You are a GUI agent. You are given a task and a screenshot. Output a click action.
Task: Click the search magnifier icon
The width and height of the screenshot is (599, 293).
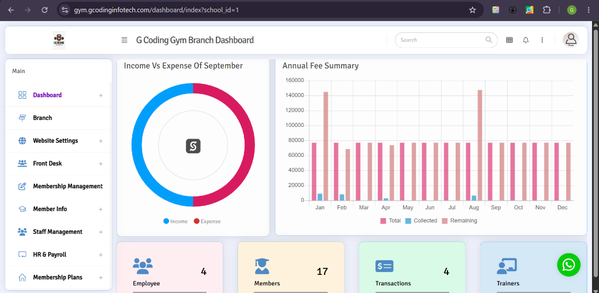[x=488, y=40]
